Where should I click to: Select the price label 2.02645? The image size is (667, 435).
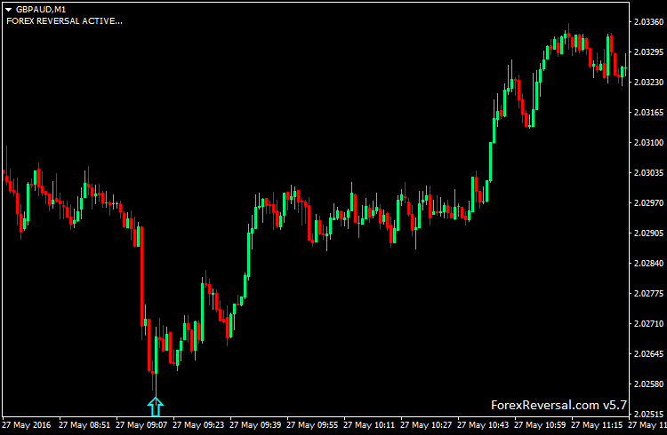coord(648,353)
